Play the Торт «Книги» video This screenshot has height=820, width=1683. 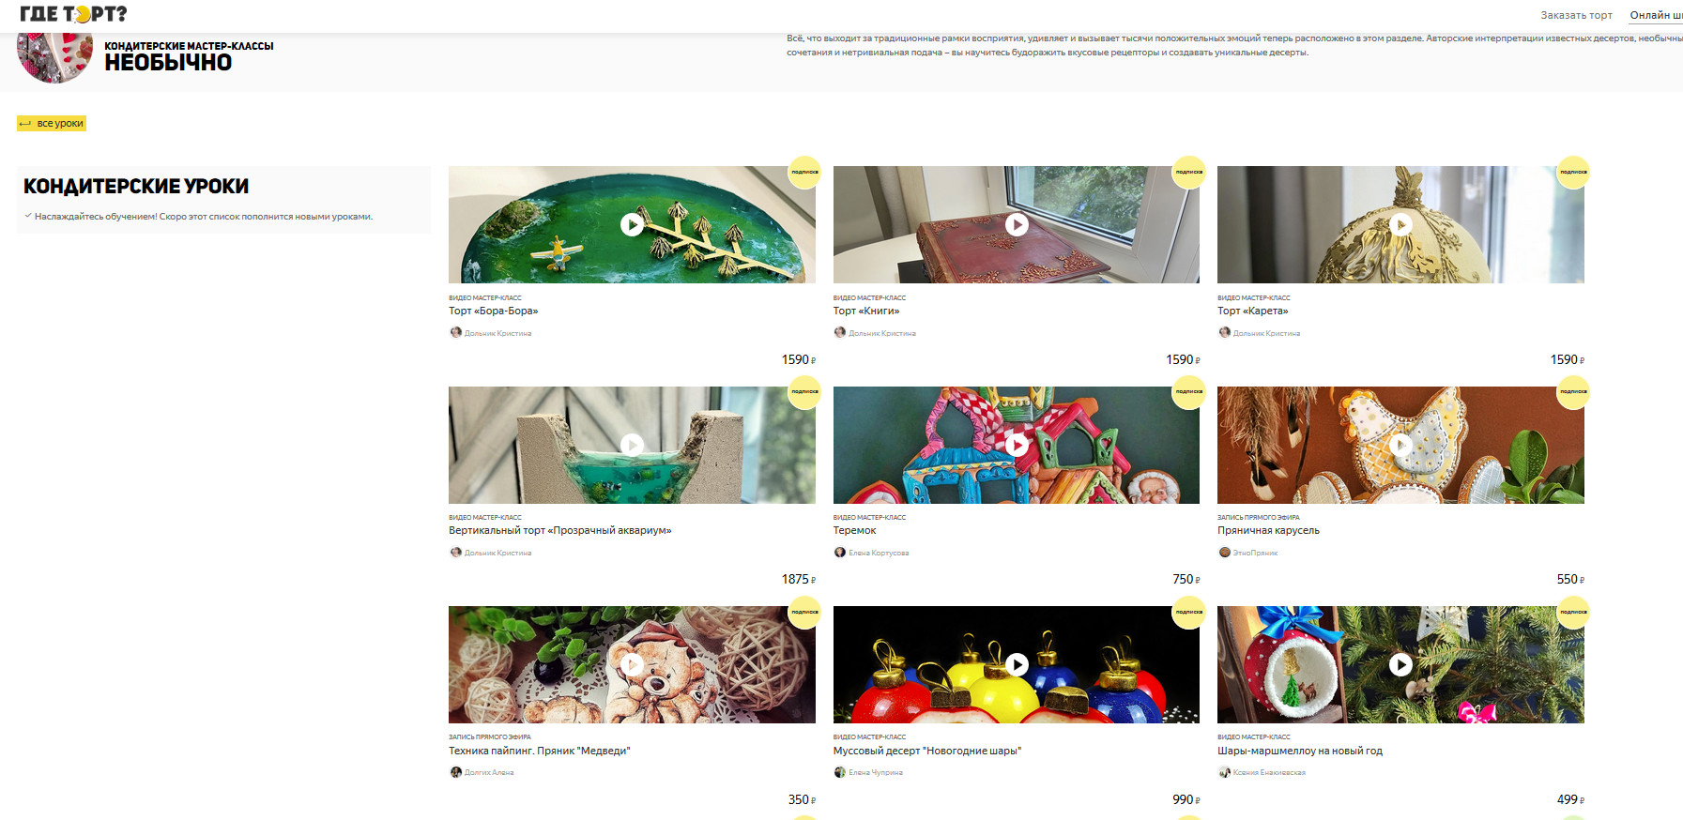(x=1017, y=224)
